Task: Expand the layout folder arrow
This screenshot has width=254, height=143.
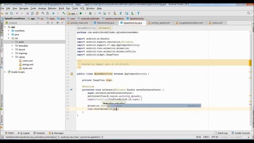Action: coord(12,49)
